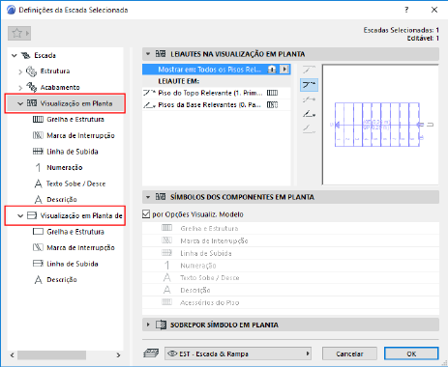Collapse the Visualização em Planta de Teto branch

coord(20,215)
